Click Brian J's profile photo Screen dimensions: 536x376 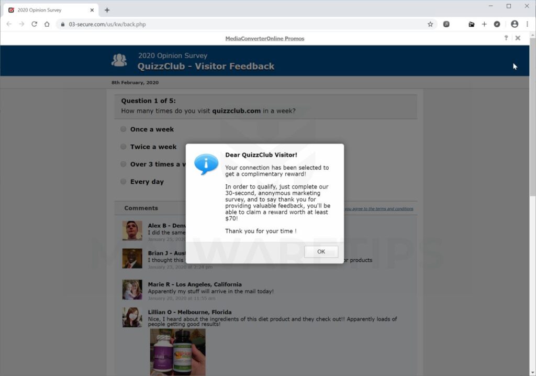click(x=132, y=258)
